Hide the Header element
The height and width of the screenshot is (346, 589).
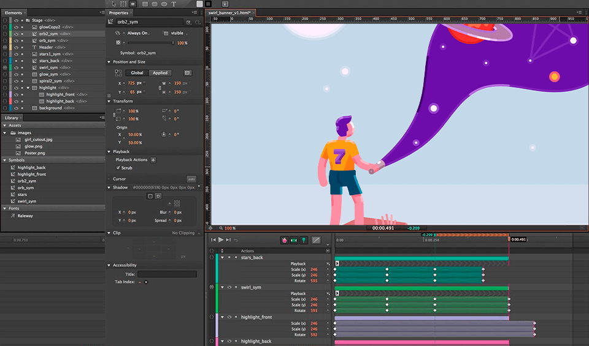click(16, 47)
